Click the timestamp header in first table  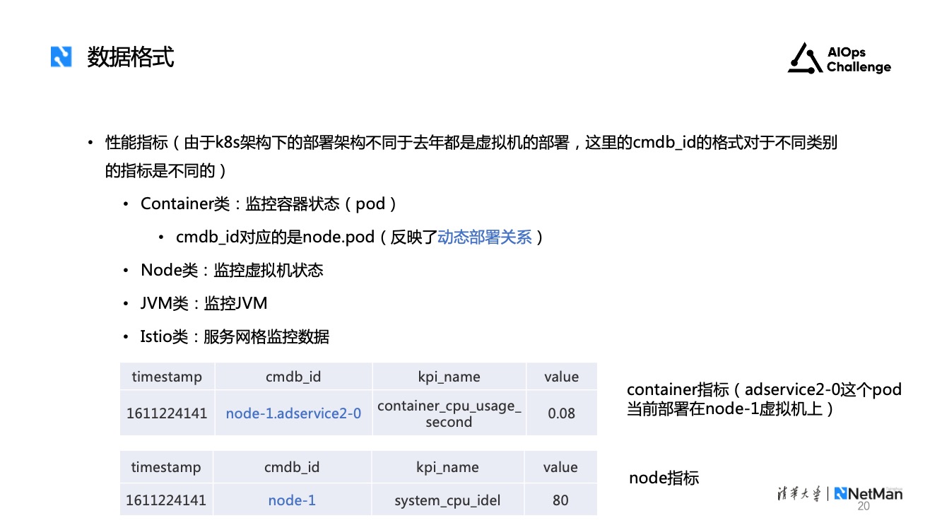click(x=167, y=377)
